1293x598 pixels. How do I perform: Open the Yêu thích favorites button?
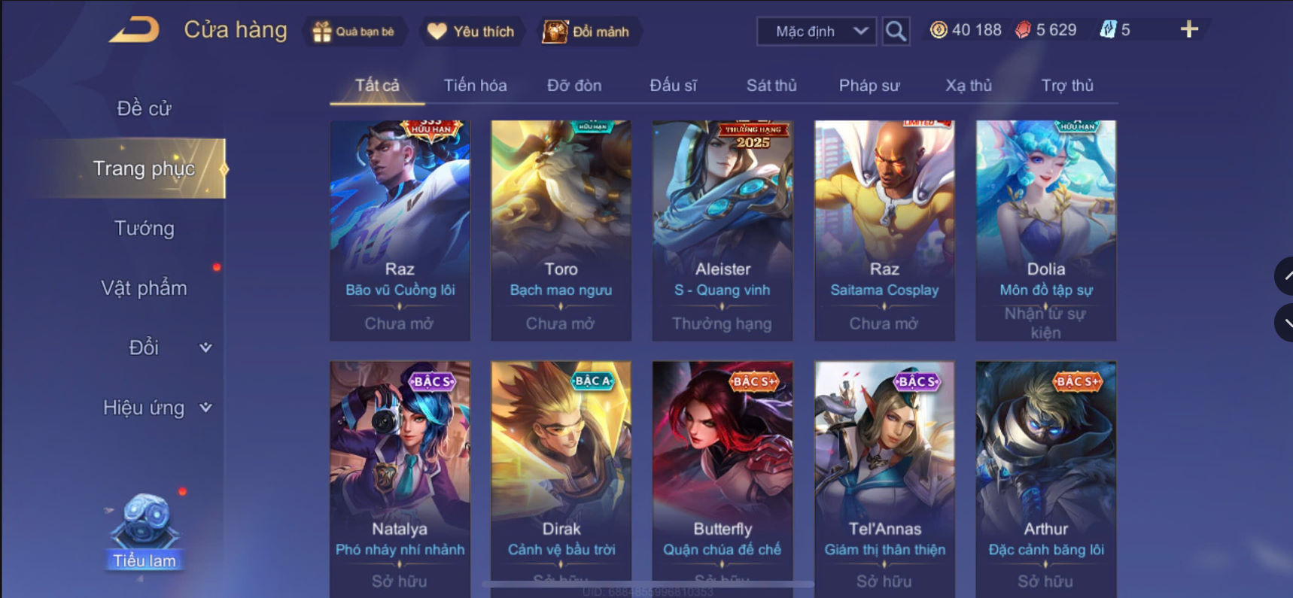[x=471, y=32]
